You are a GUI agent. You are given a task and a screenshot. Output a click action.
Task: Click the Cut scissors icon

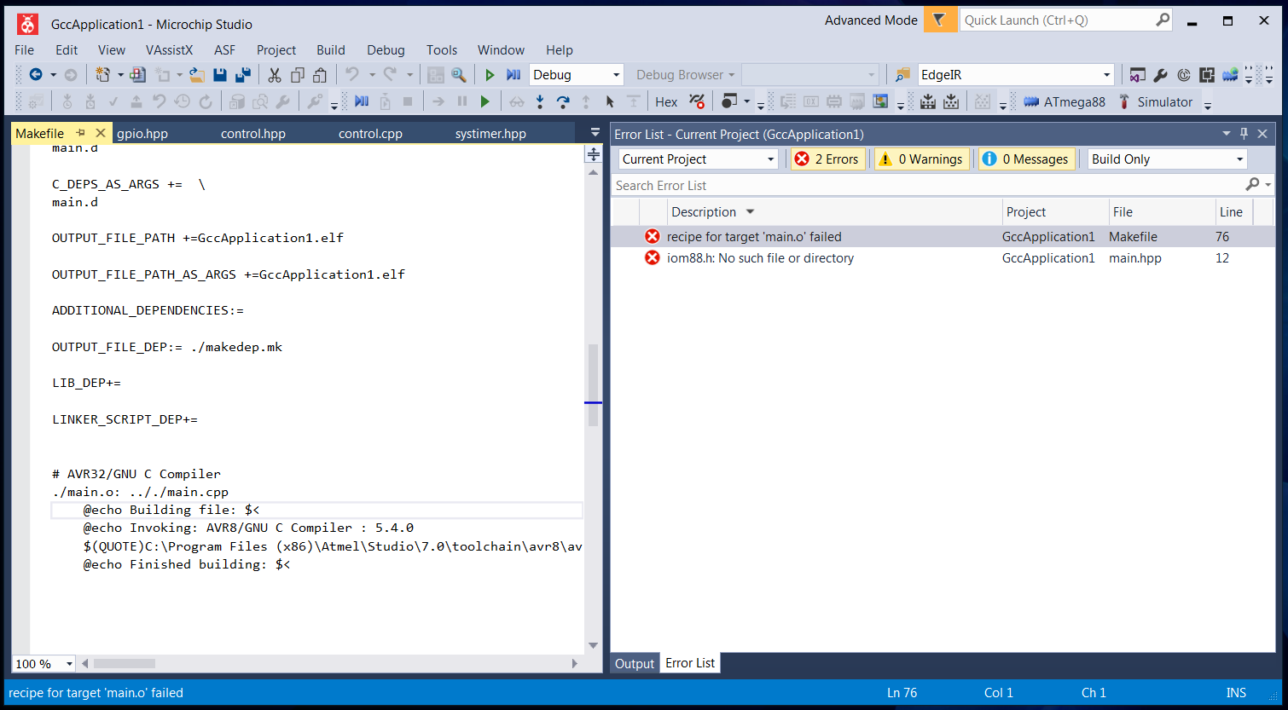(x=275, y=75)
